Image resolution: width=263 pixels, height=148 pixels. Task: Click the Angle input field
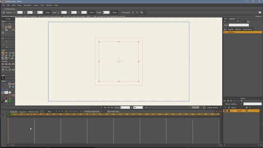[106, 12]
